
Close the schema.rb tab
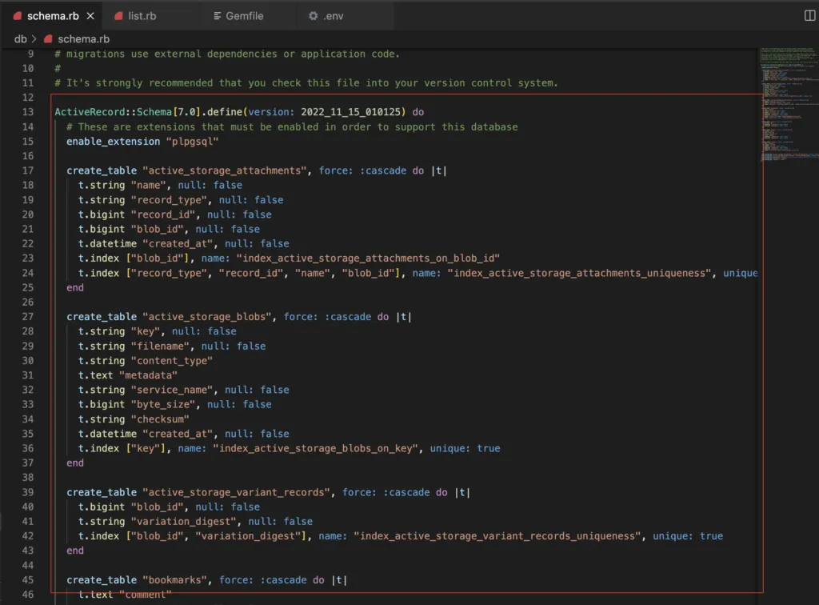tap(90, 16)
